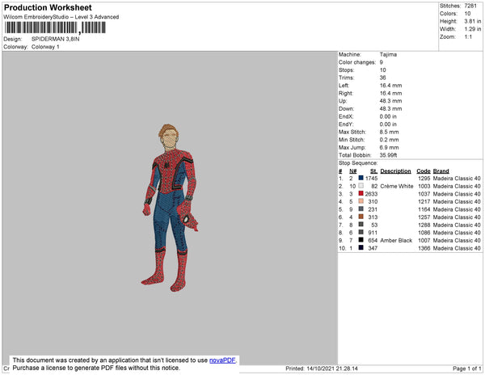The height and width of the screenshot is (375, 485).
Task: Click the Trims value '36'
Action: point(382,78)
